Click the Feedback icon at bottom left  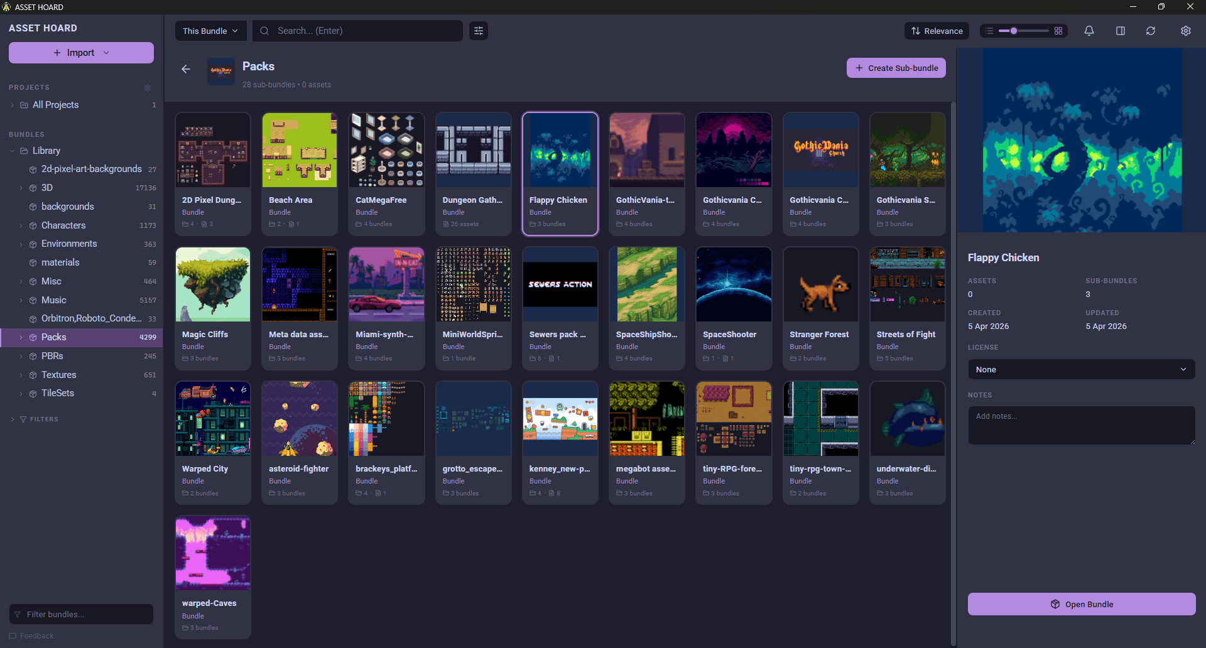[x=13, y=635]
